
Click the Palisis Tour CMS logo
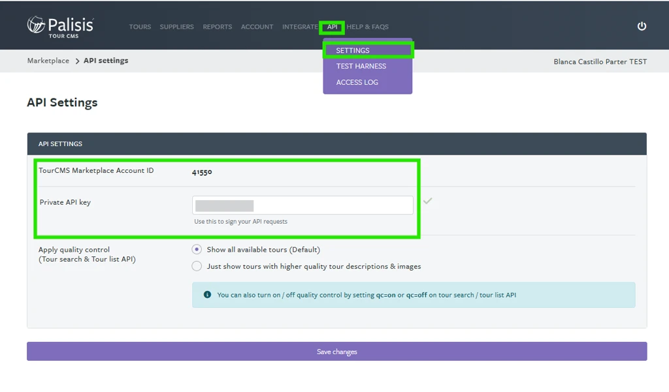61,27
